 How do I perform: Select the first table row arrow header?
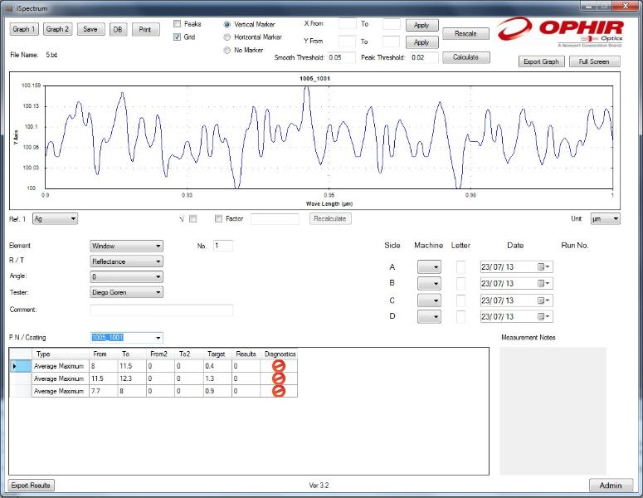[20, 366]
